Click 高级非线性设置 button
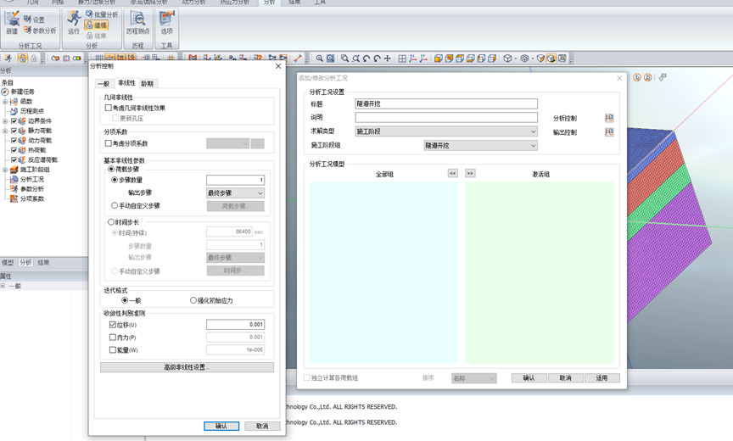 [187, 367]
